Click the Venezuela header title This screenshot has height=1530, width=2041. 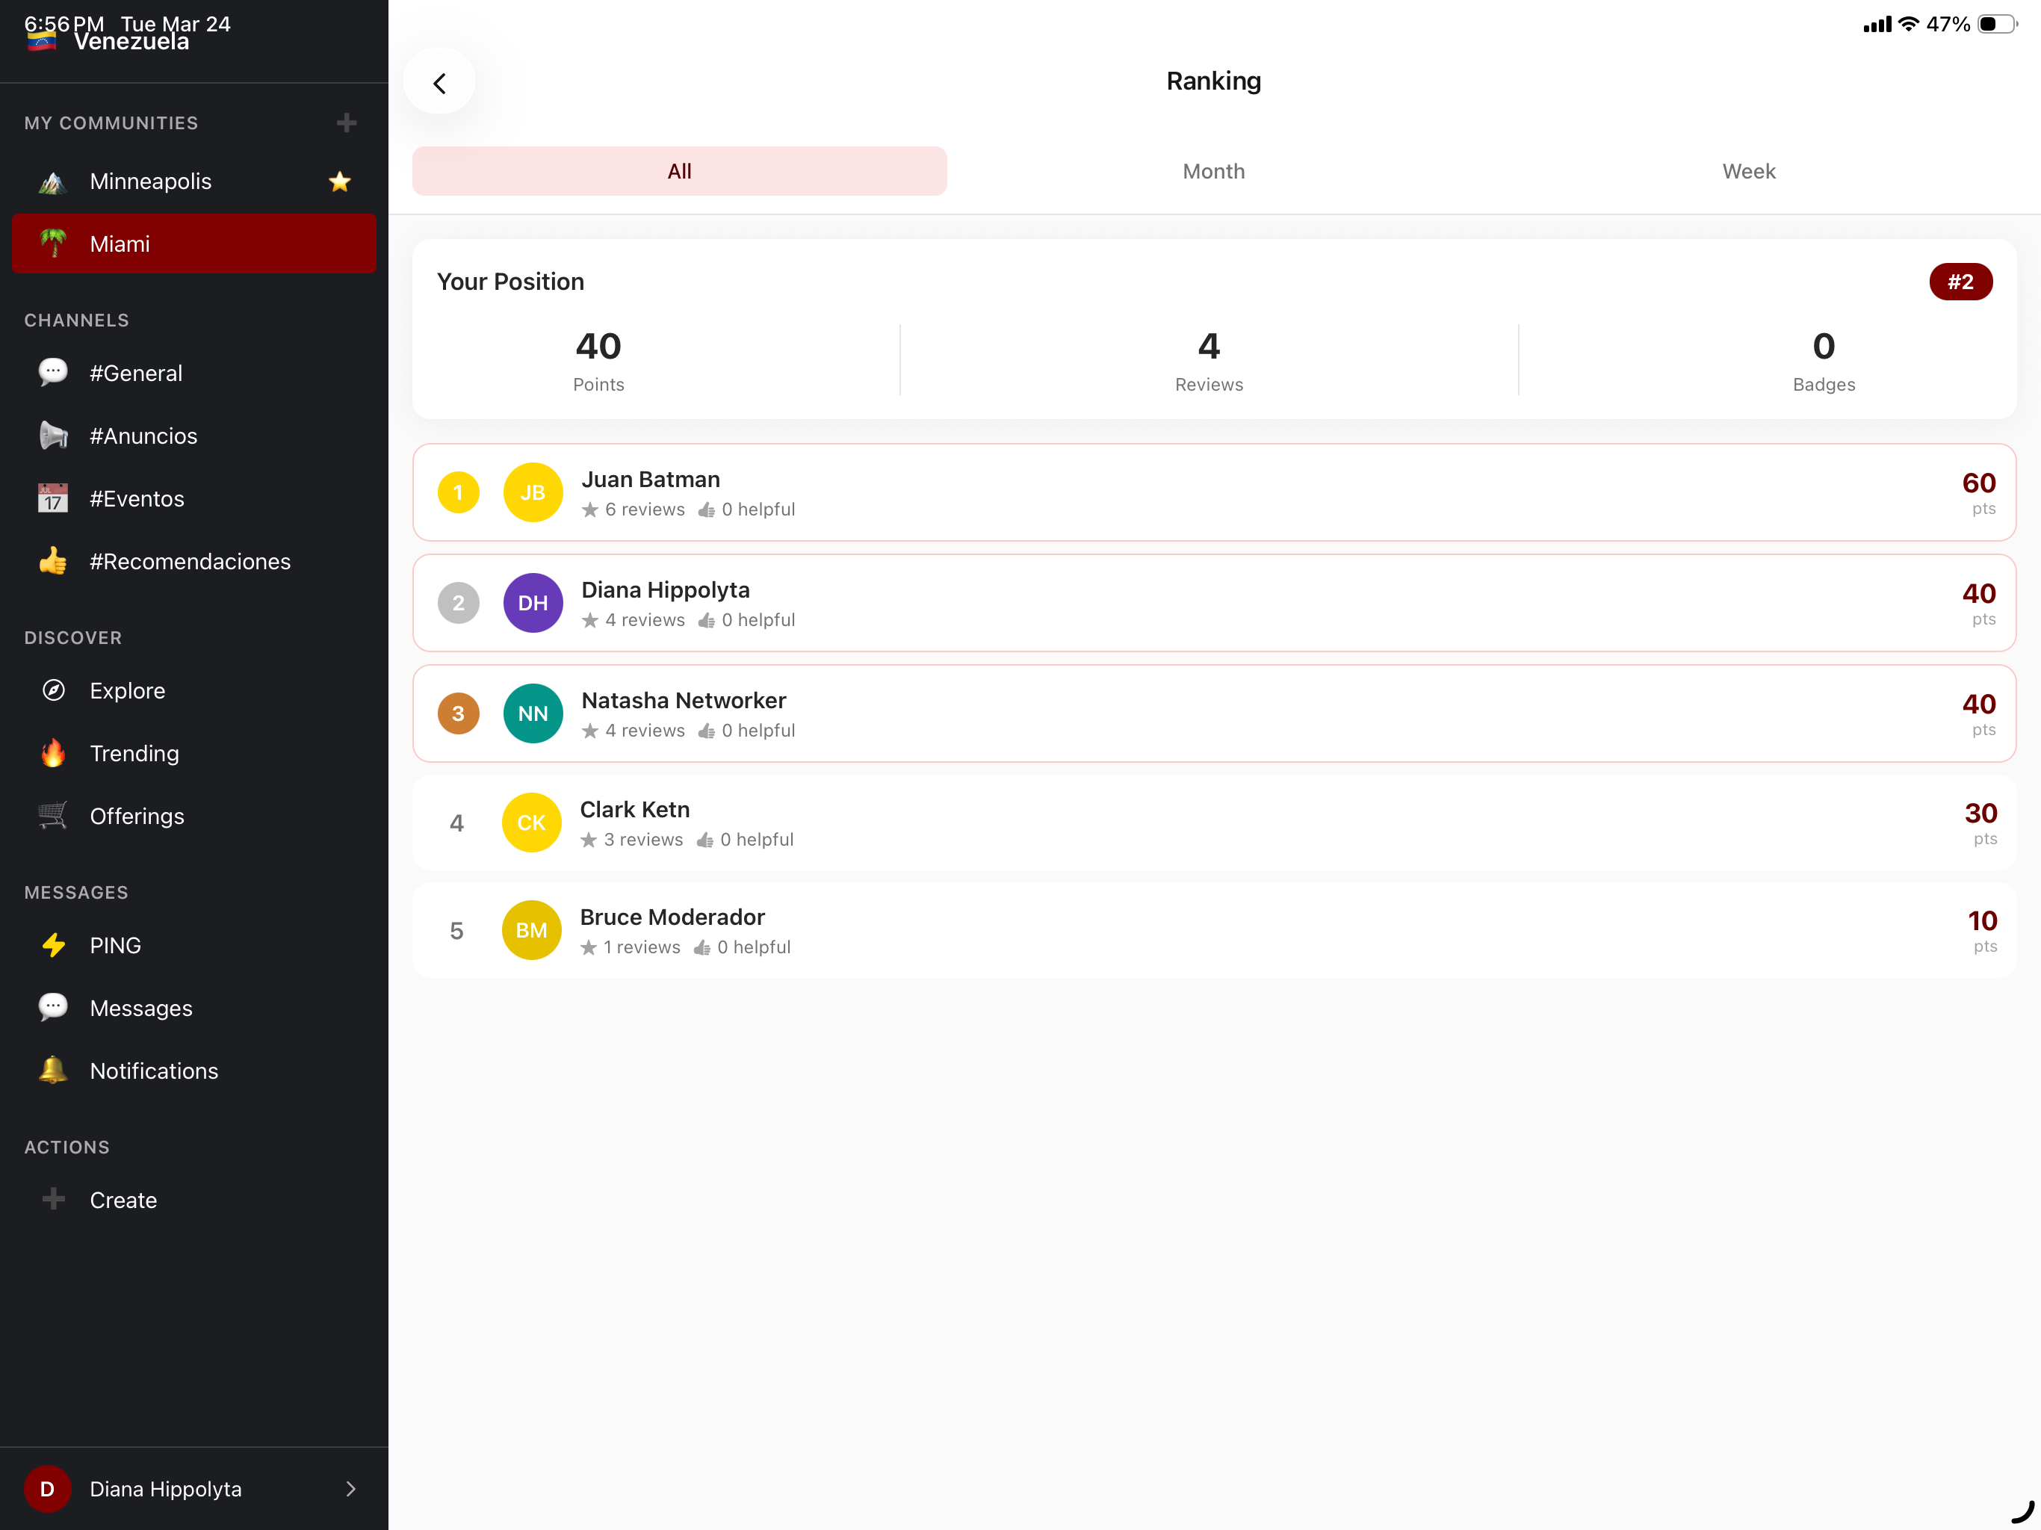(131, 43)
